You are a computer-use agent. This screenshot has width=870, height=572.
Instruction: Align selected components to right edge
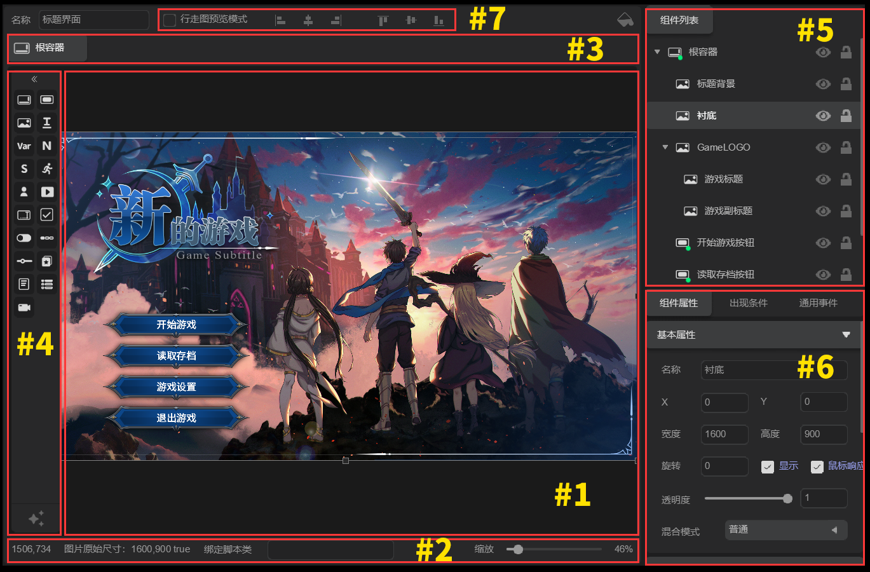point(336,20)
